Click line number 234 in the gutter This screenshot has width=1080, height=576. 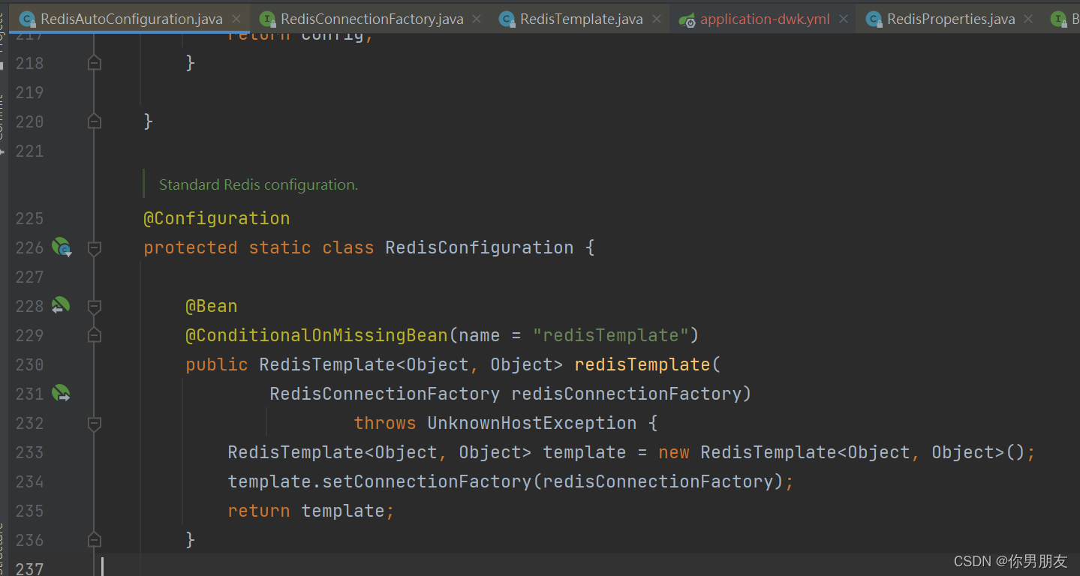pyautogui.click(x=30, y=481)
